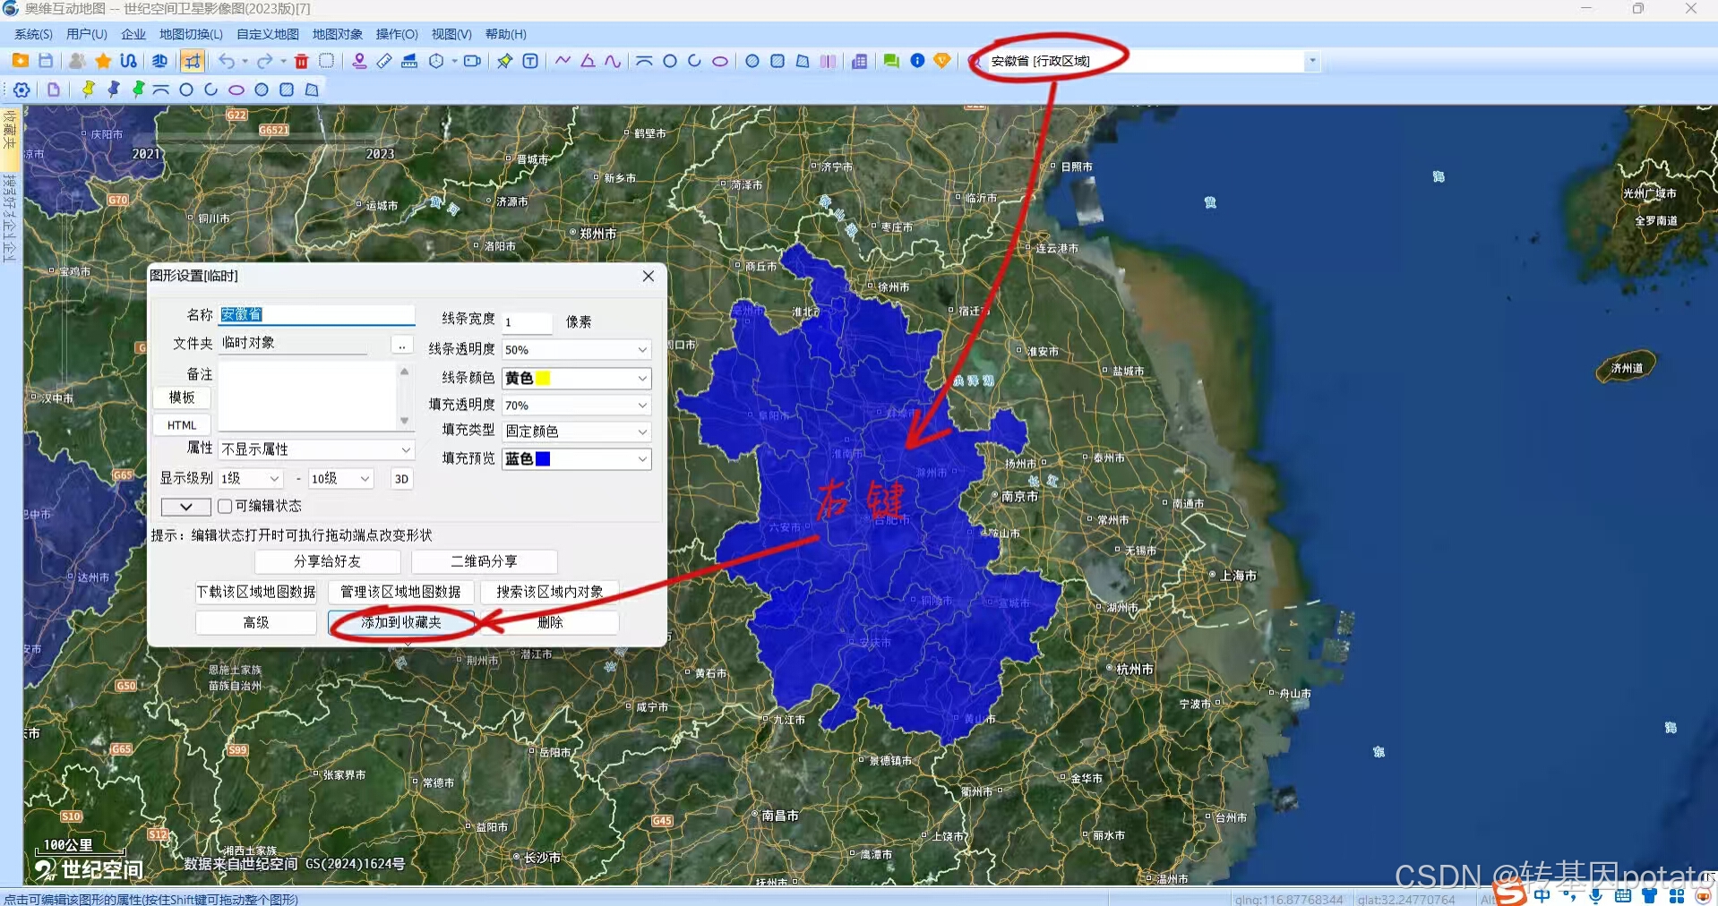Click the magnifier search icon beside search box
This screenshot has height=906, width=1718.
coord(975,61)
